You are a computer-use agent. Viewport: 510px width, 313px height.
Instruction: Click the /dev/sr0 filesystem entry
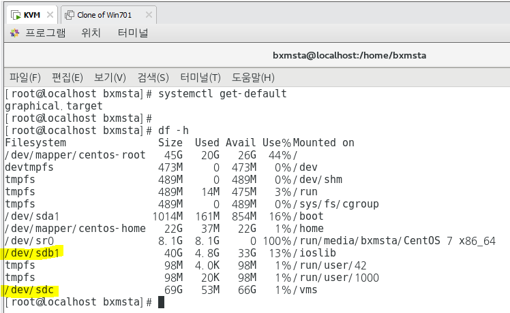click(x=29, y=241)
